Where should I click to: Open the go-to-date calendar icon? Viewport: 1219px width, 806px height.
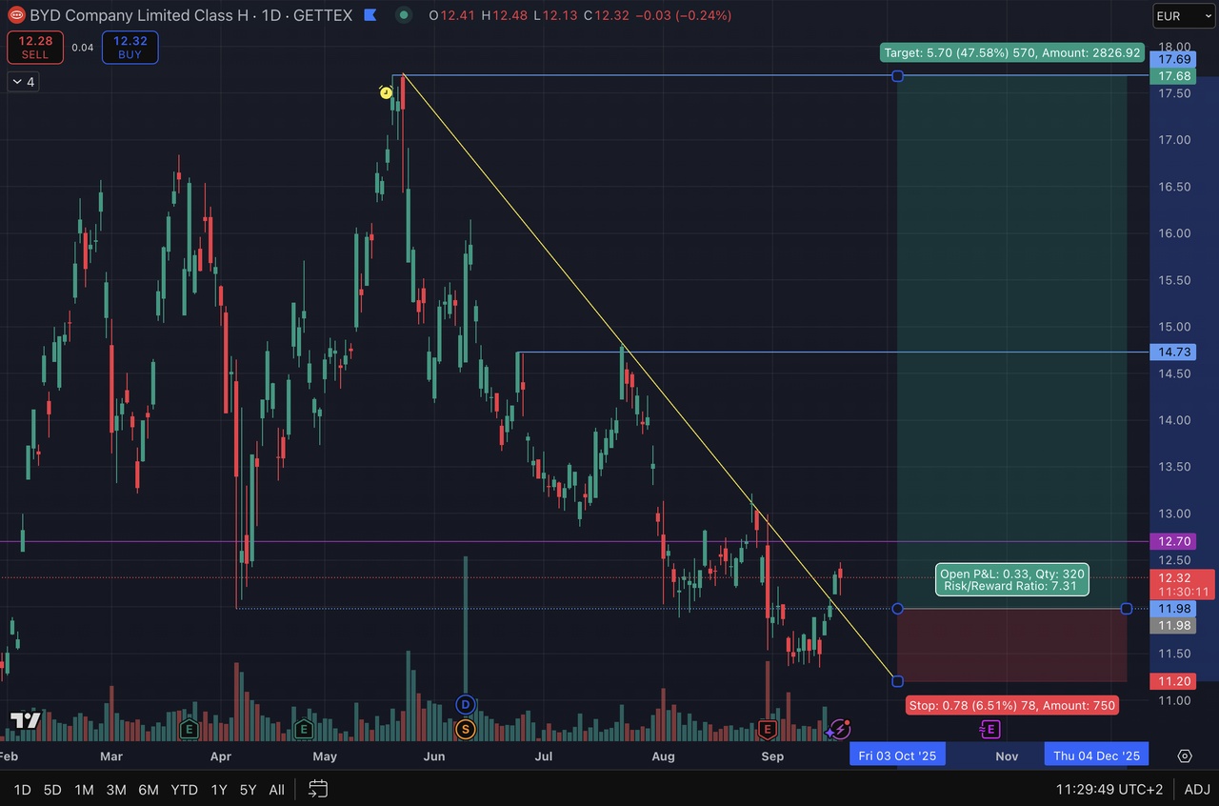(x=318, y=789)
